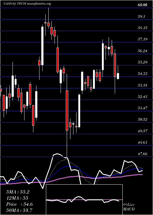Screen dimensions: 153x215
Task: Click the 54.33 price axis label
Action: pyautogui.click(x=143, y=74)
